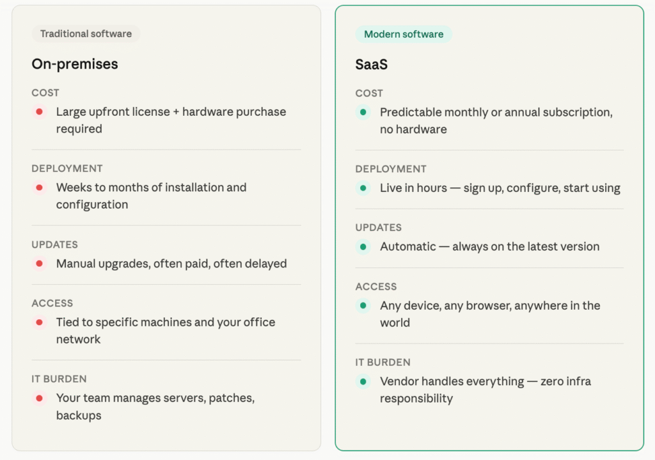Select the Modern software badge

404,35
